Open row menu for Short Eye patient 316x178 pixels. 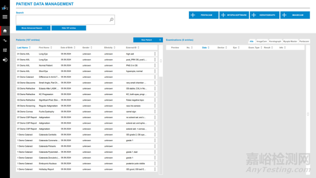coord(155,71)
